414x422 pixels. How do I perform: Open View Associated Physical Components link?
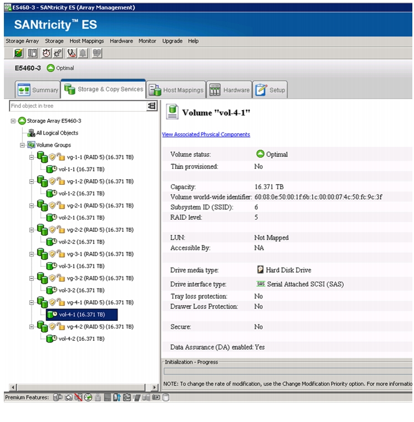tap(206, 134)
